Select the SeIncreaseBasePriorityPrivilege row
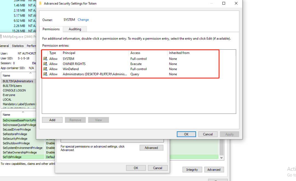 [19, 120]
